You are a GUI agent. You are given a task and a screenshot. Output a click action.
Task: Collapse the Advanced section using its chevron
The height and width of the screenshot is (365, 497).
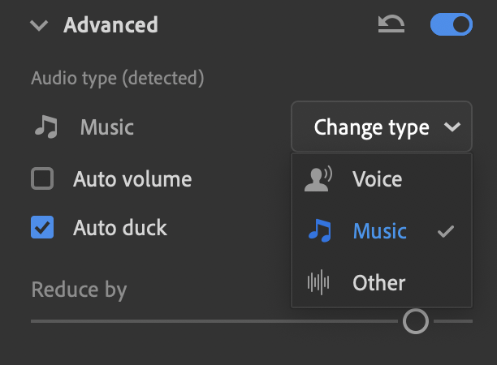pyautogui.click(x=39, y=25)
